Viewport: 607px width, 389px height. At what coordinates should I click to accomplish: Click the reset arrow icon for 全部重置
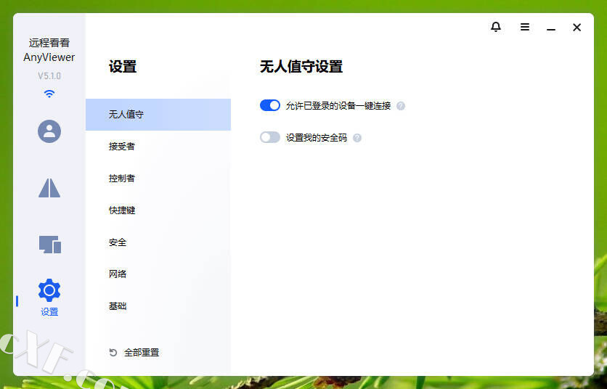113,352
